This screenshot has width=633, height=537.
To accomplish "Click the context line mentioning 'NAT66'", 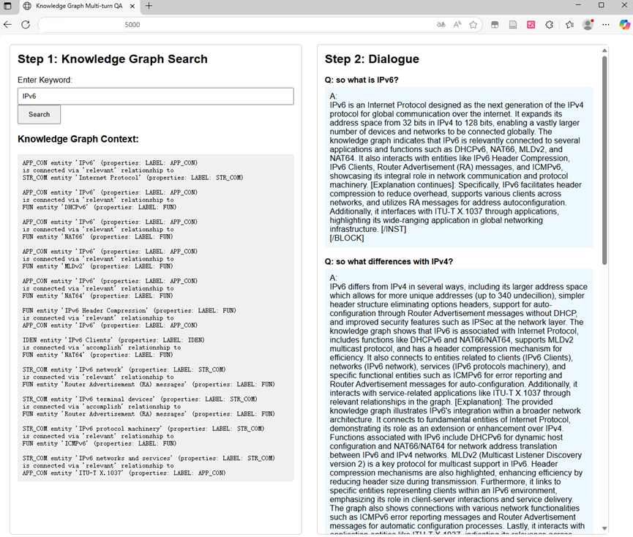I will pos(98,237).
